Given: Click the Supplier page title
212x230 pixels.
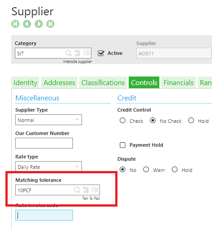Looking at the screenshot, I should click(32, 11).
